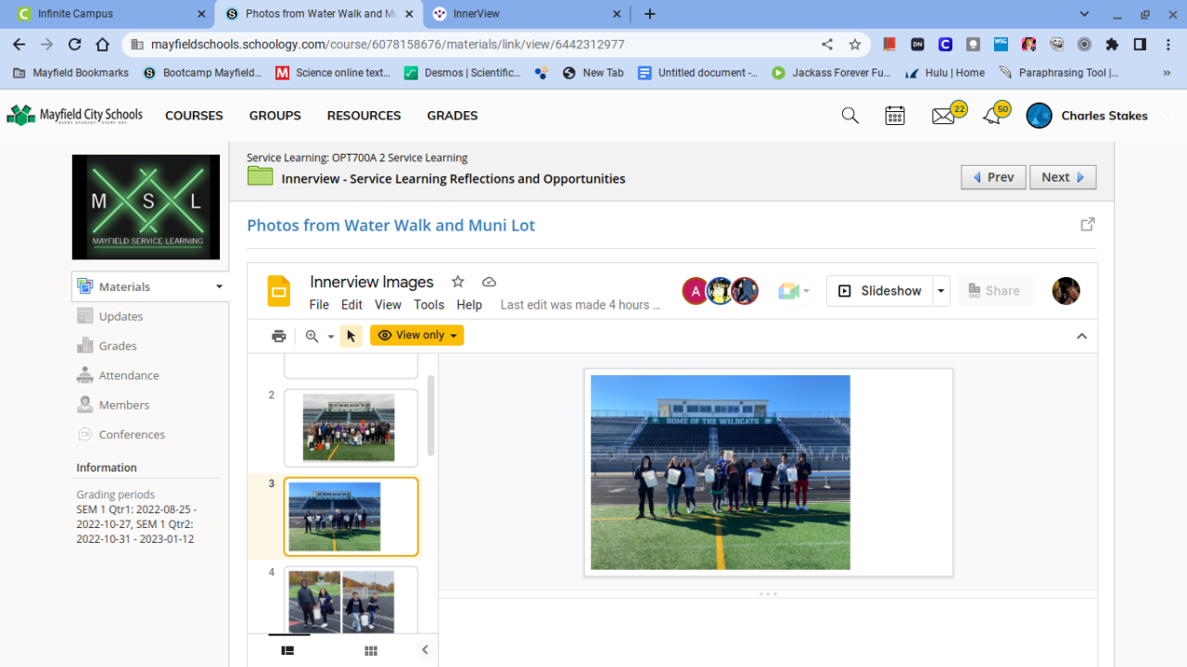Open the GRADES navigation menu
This screenshot has width=1187, height=667.
tap(453, 116)
